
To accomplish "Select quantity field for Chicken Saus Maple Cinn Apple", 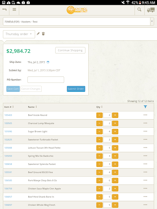I will click(x=107, y=189).
